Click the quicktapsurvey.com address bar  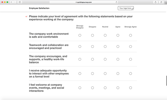coord(83,2)
